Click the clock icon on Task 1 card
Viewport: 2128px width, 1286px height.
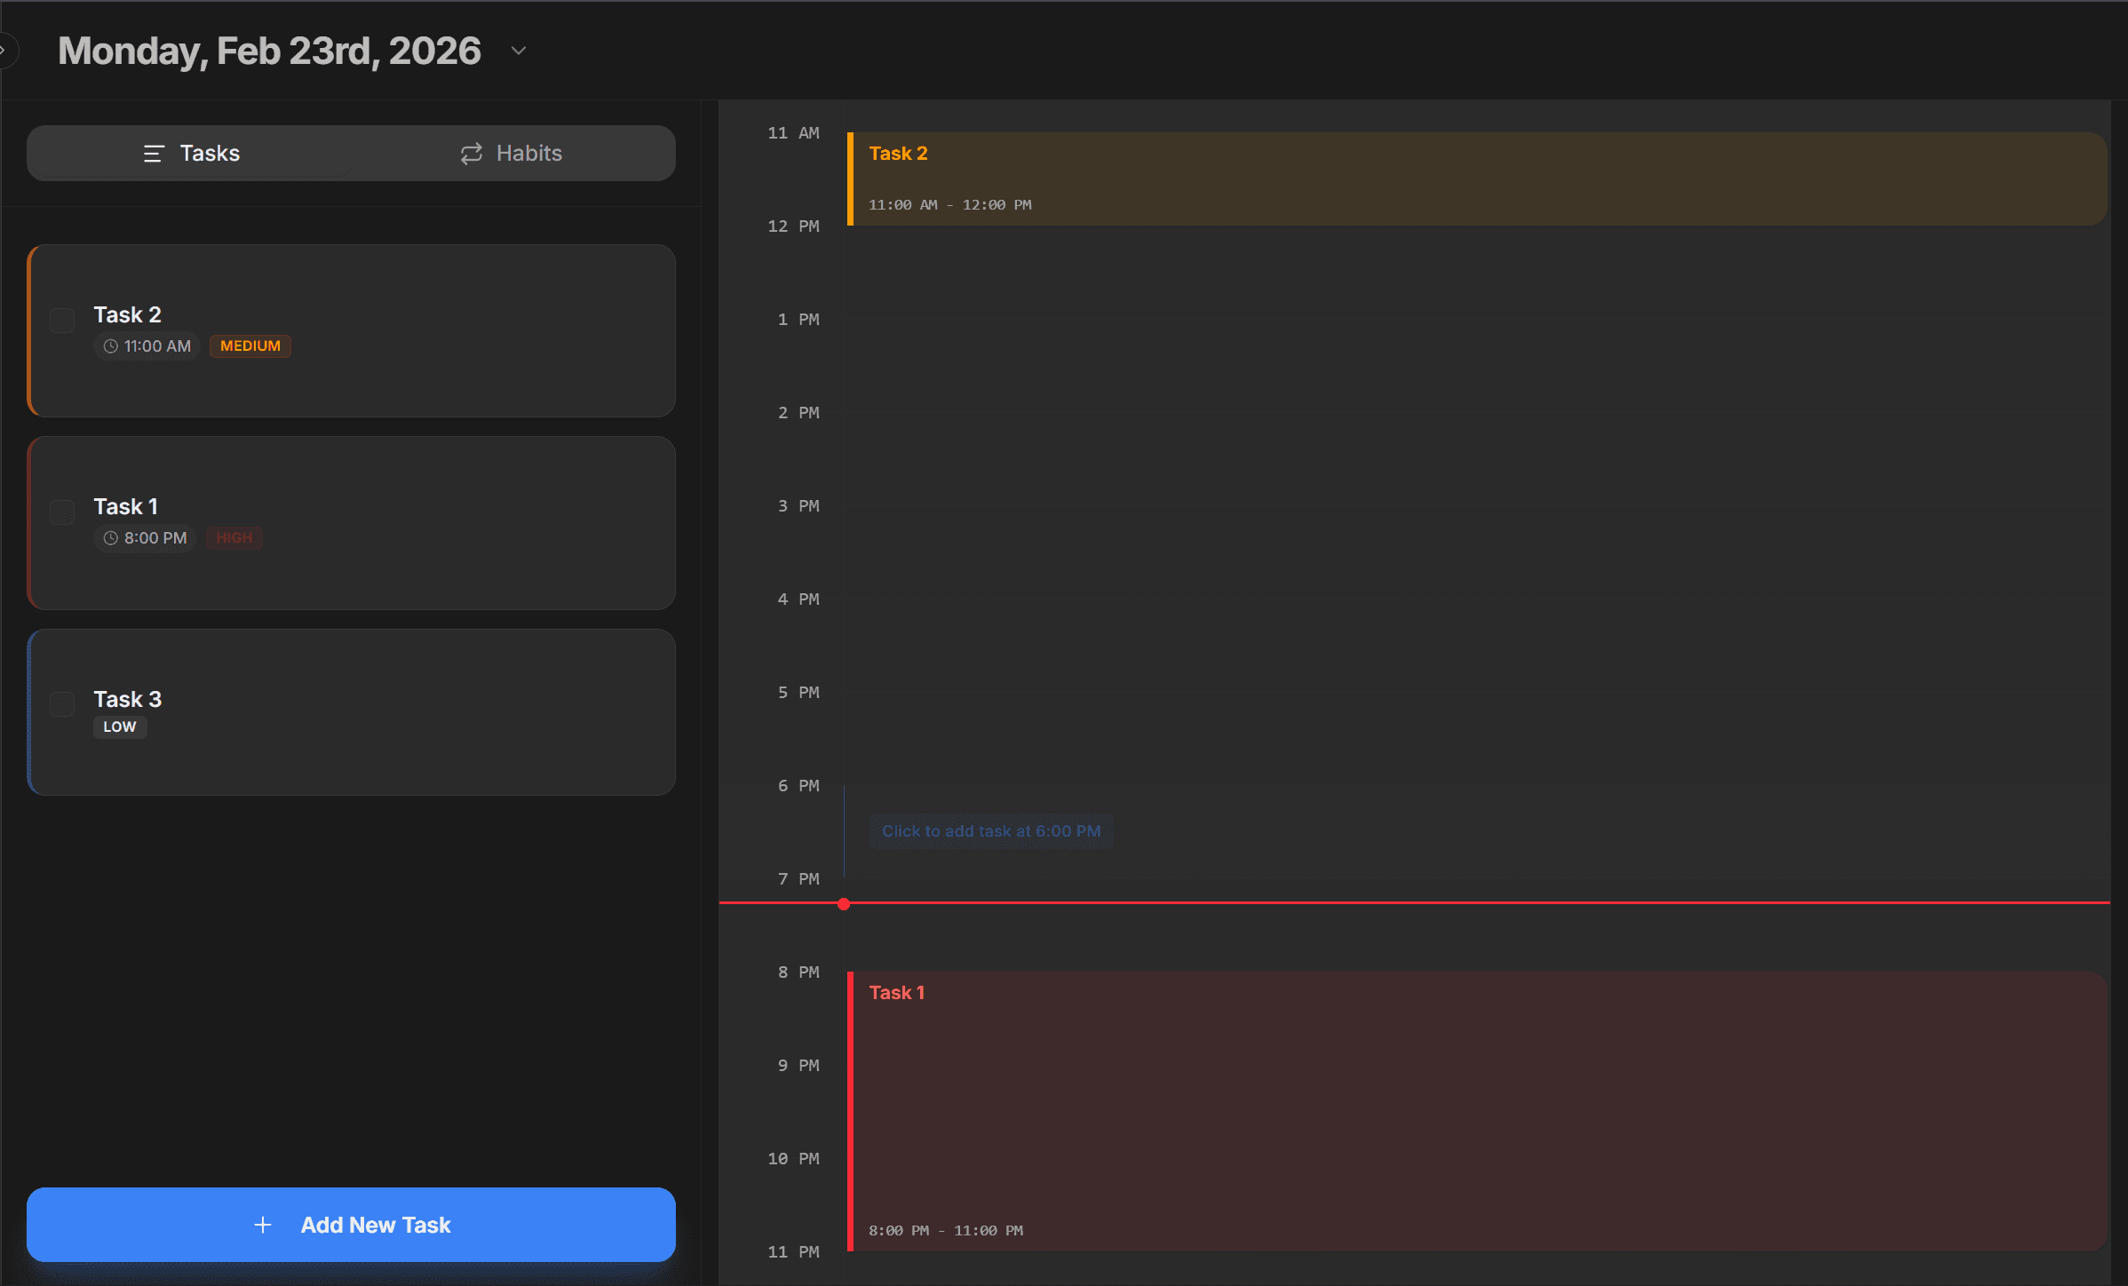click(x=109, y=538)
